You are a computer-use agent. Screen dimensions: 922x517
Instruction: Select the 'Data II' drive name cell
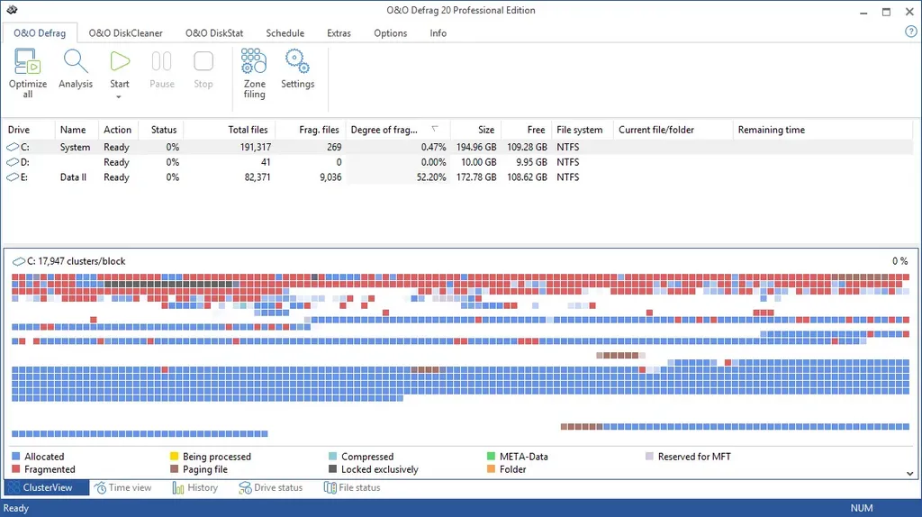click(x=73, y=177)
